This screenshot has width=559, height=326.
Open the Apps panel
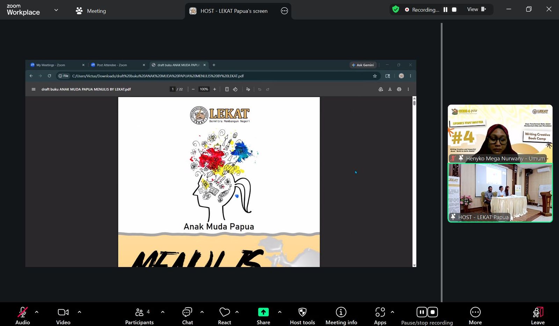(x=380, y=316)
